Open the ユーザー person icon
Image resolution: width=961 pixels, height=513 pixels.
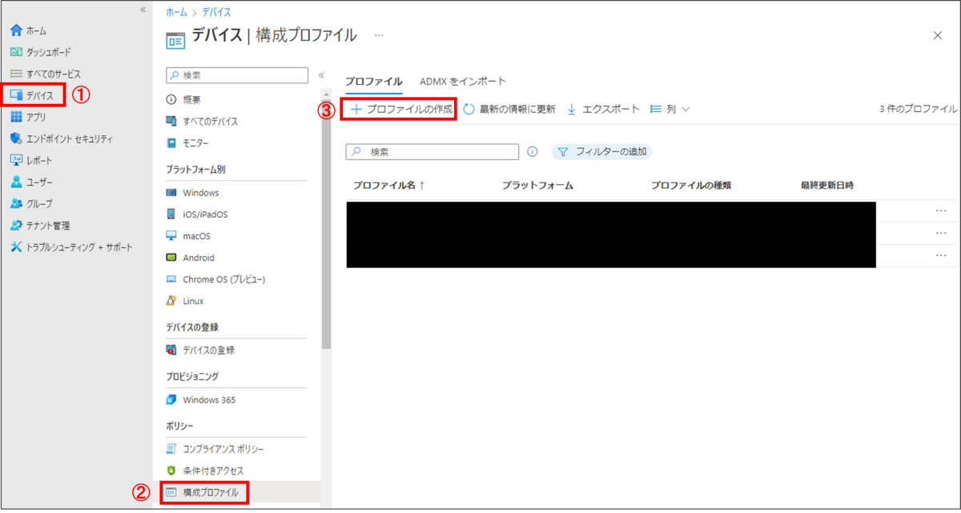pos(16,182)
